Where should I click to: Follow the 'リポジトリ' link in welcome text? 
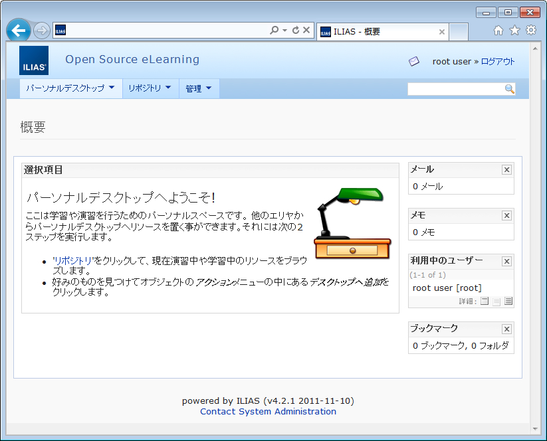(x=73, y=261)
